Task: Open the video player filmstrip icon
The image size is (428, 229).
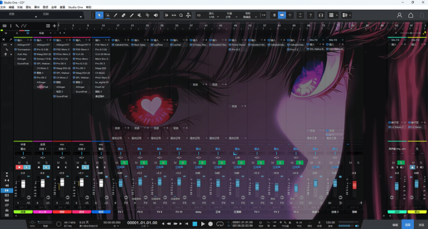Action: 321,15
